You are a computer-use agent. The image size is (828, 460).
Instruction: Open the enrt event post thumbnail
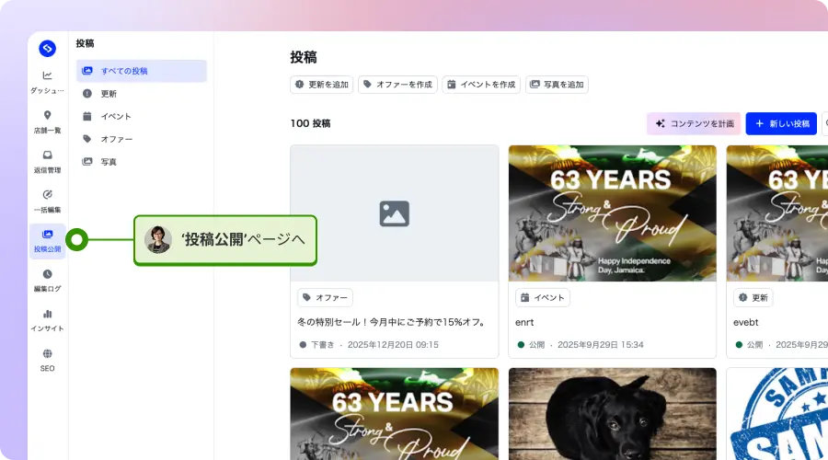click(x=613, y=213)
